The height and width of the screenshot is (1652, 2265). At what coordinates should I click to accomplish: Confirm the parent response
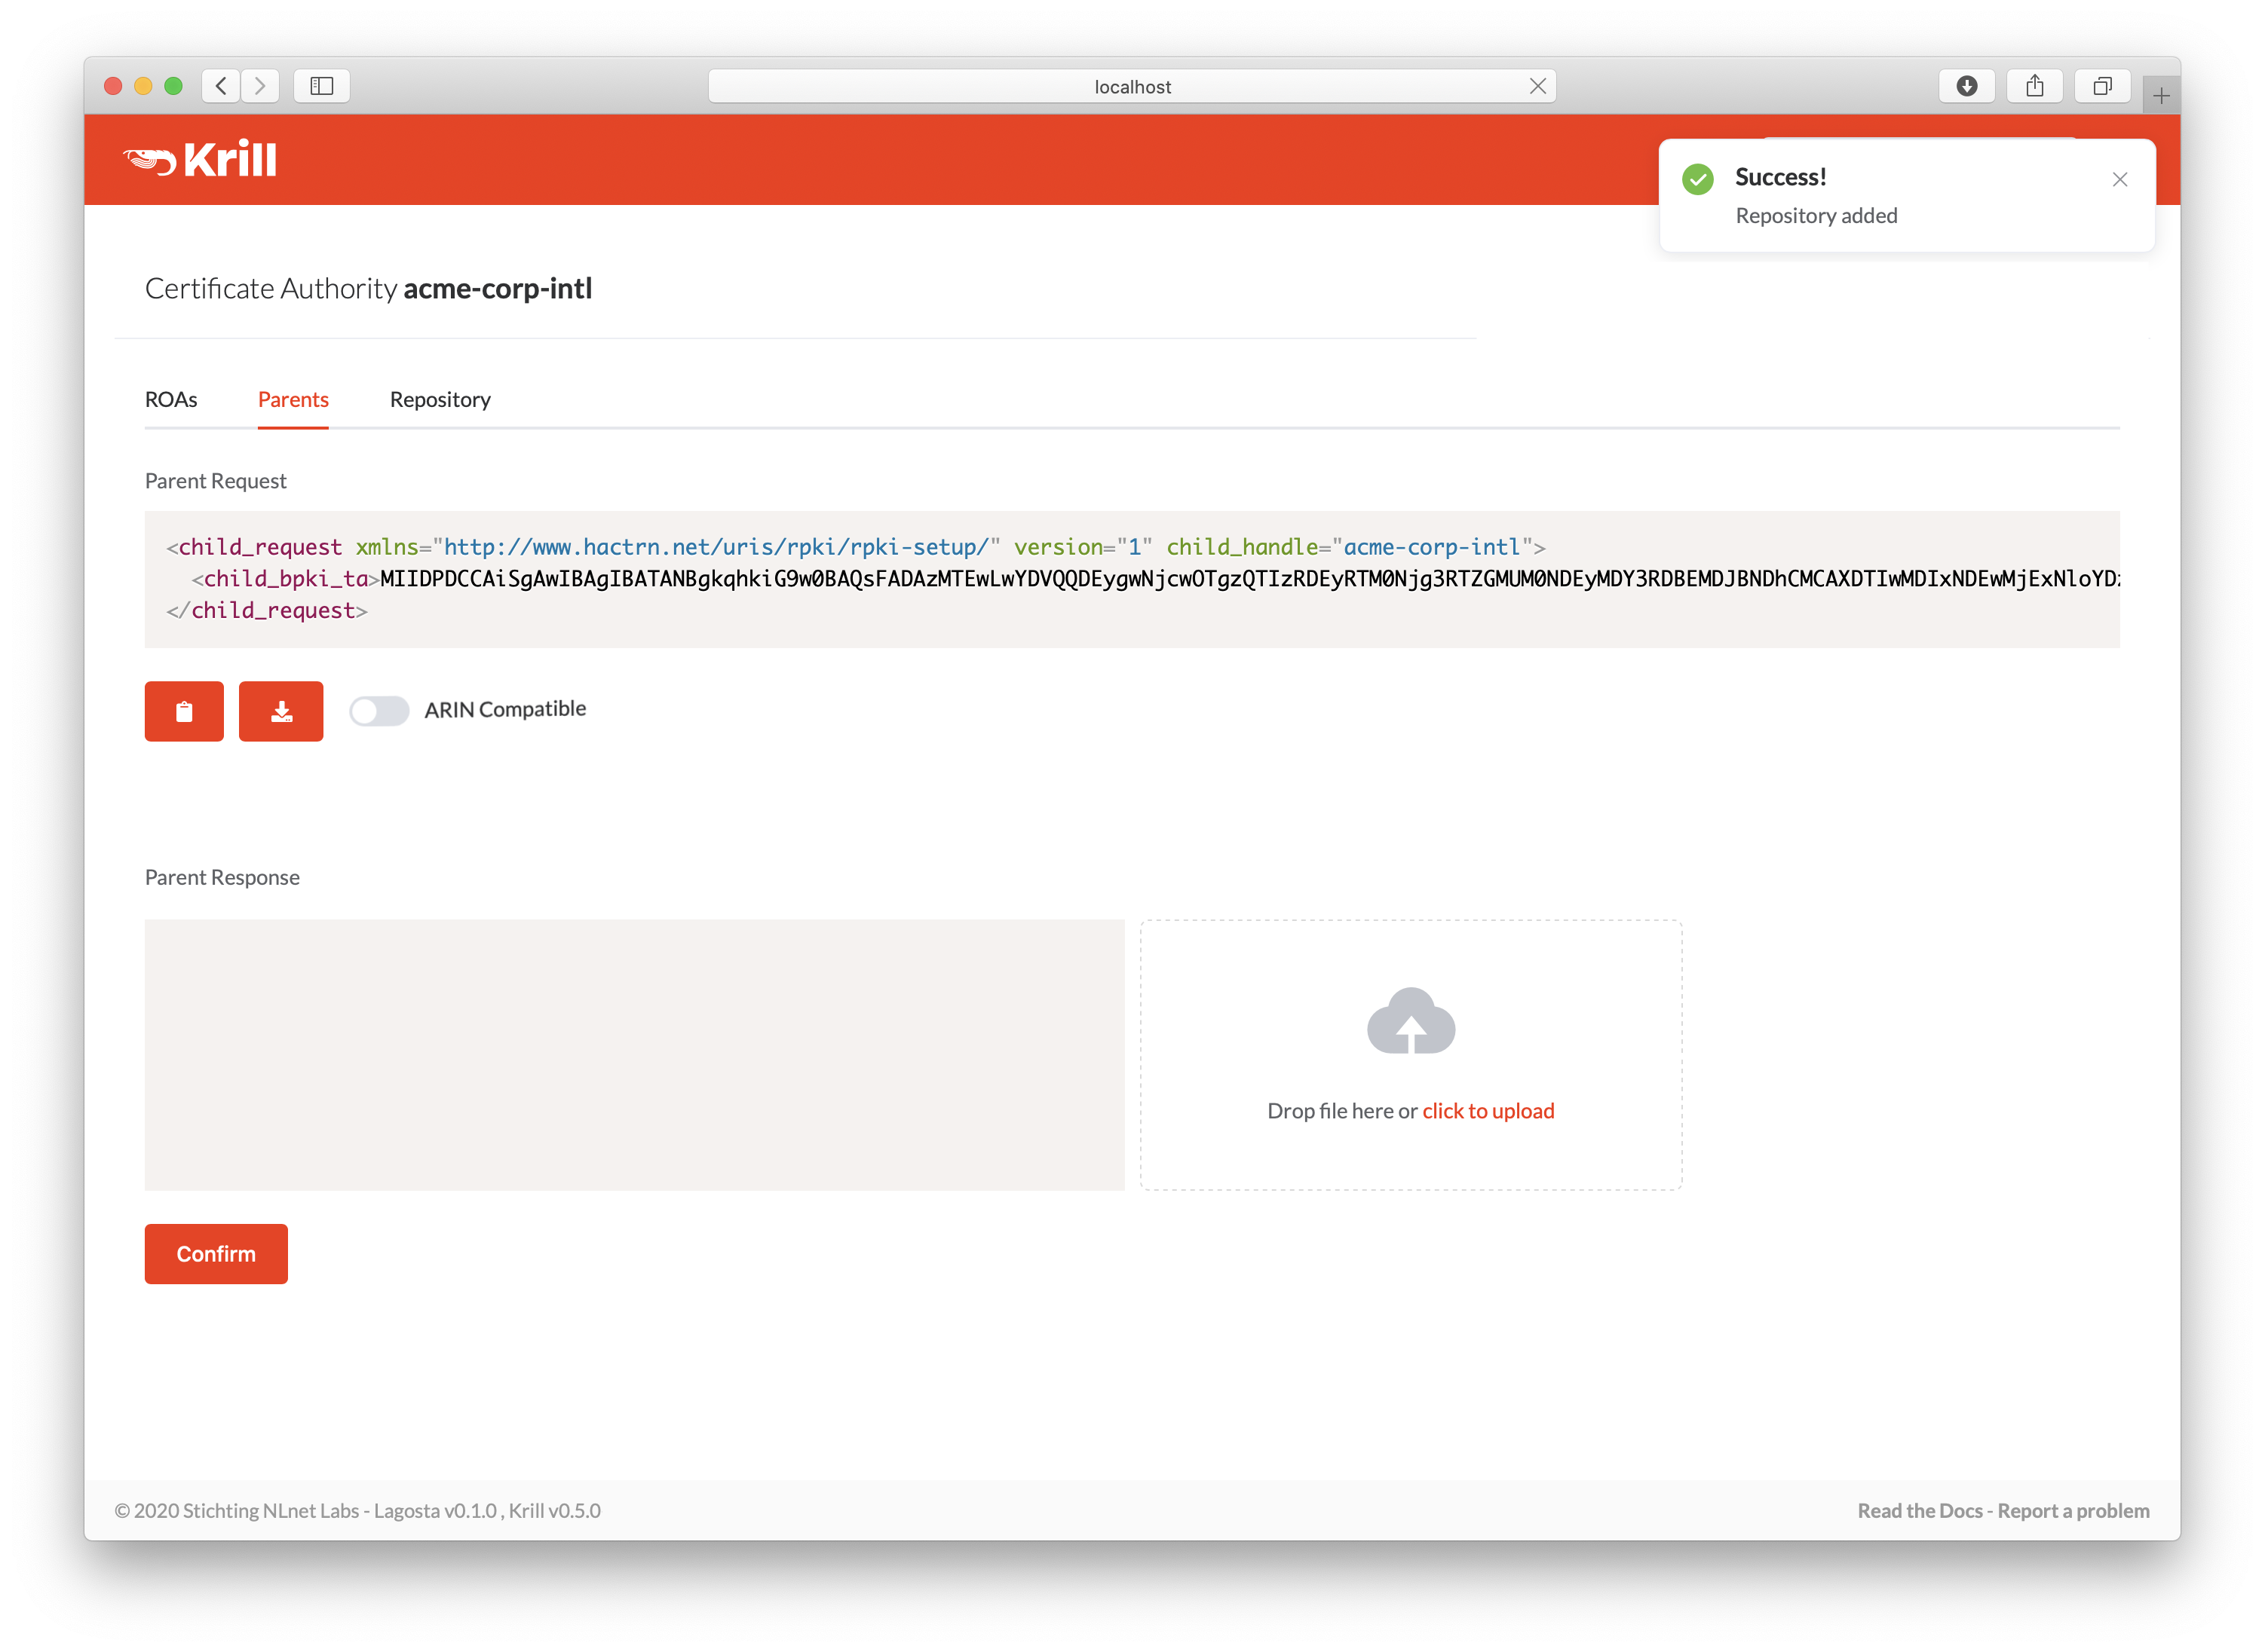click(x=216, y=1254)
